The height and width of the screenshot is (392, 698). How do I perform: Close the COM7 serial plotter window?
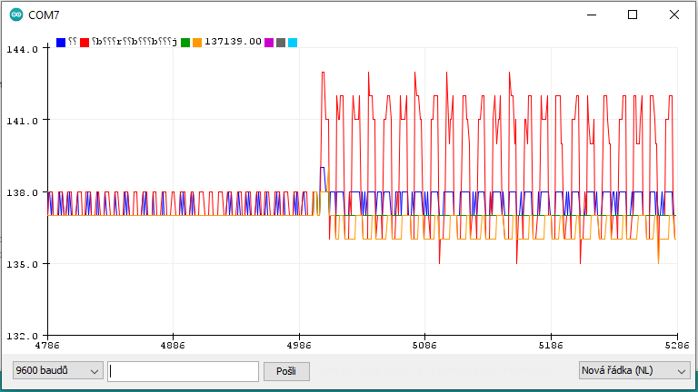click(x=674, y=15)
